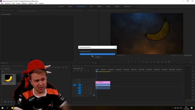Go to Out point in Program monitor
The width and height of the screenshot is (195, 110).
[x=154, y=62]
